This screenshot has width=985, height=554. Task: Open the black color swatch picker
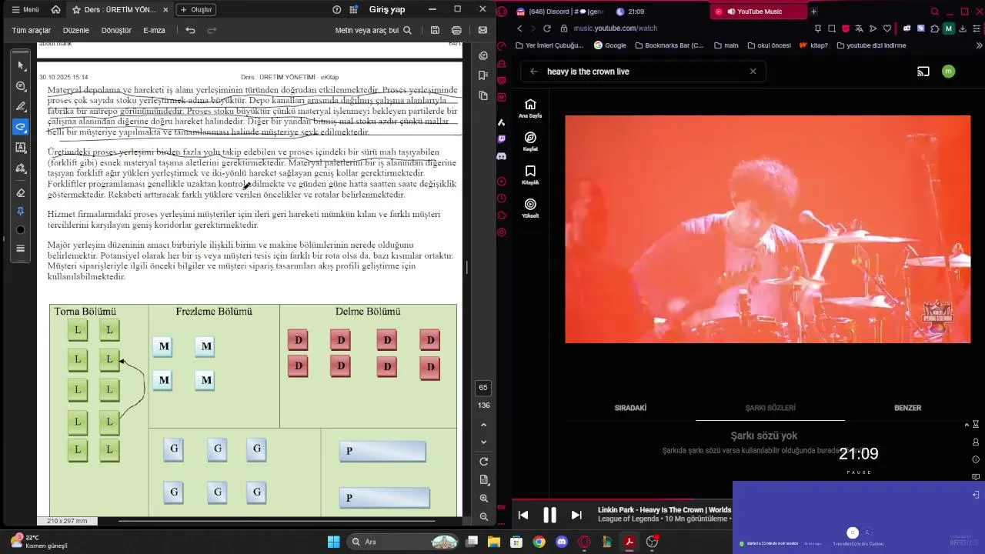pos(21,230)
